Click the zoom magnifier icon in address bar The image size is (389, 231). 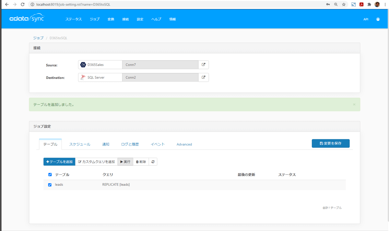pyautogui.click(x=336, y=5)
